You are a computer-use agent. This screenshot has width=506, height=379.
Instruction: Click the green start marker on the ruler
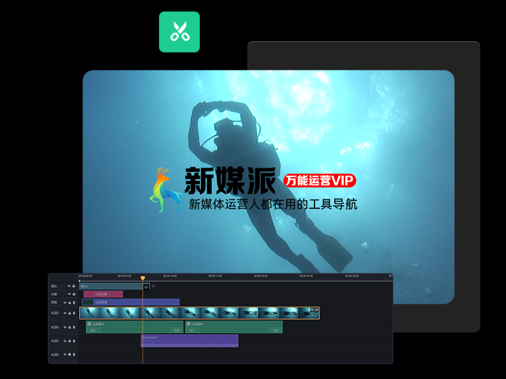point(80,281)
